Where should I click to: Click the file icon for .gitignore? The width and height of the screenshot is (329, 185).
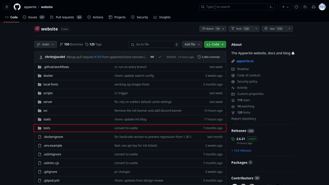pos(39,172)
